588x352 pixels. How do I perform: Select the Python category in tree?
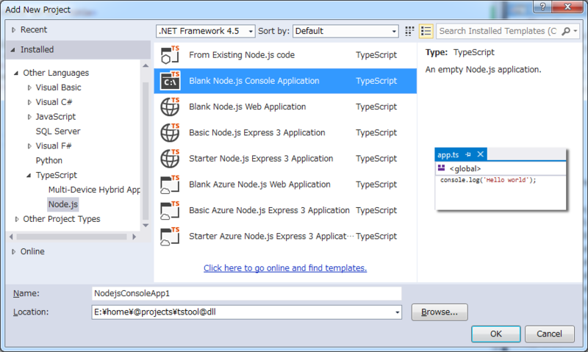[49, 160]
